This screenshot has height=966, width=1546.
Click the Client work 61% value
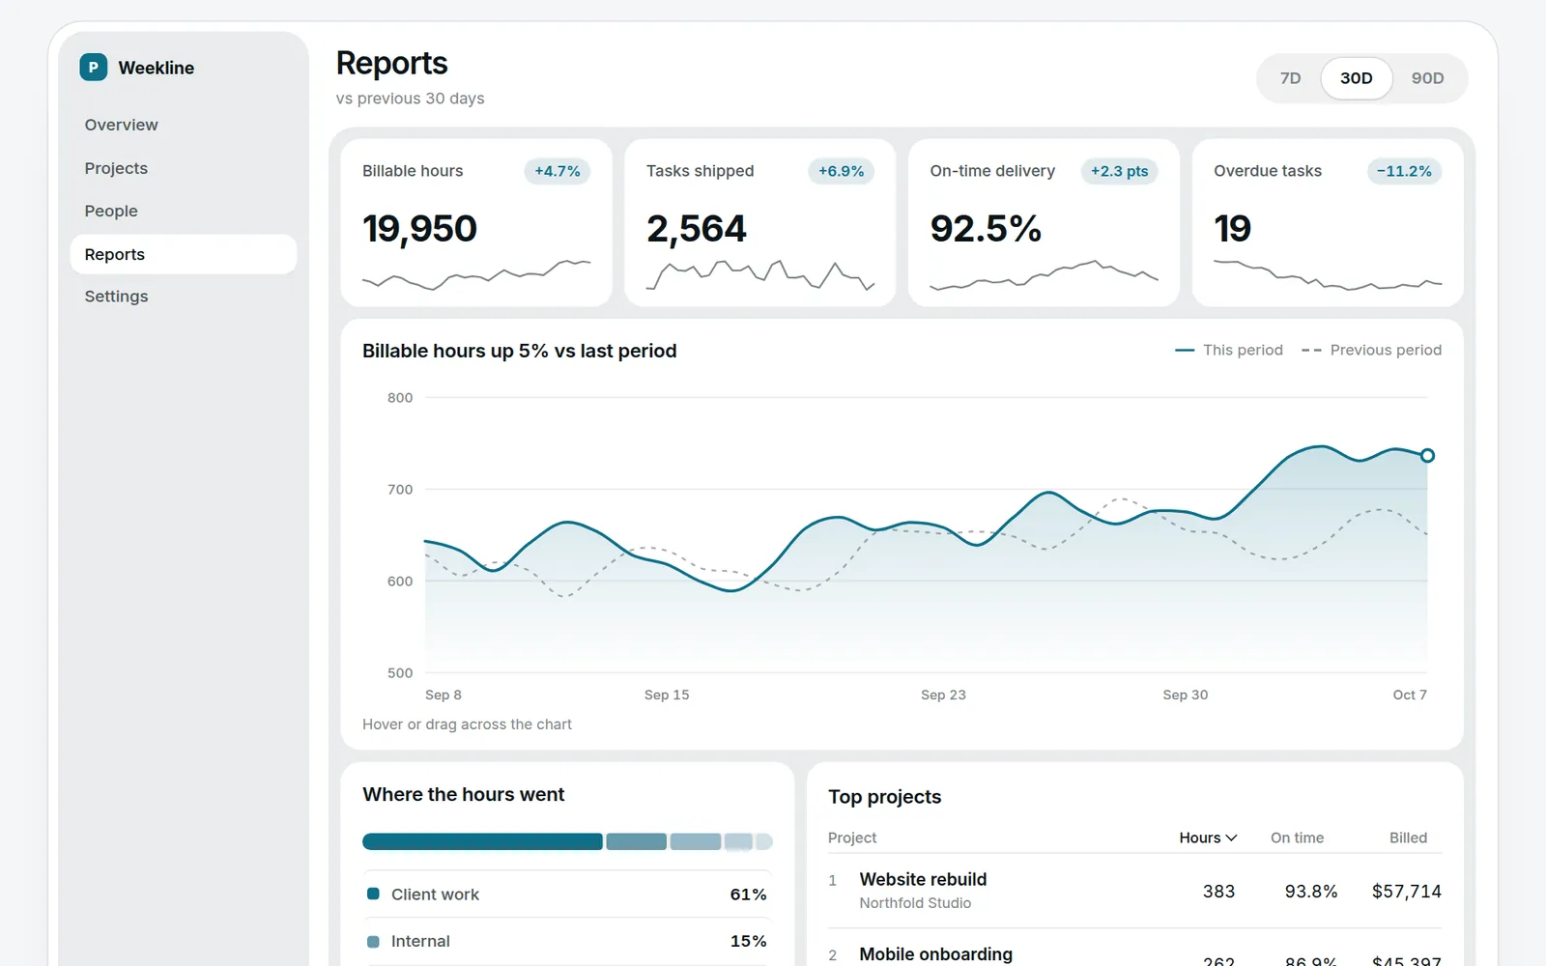point(748,895)
